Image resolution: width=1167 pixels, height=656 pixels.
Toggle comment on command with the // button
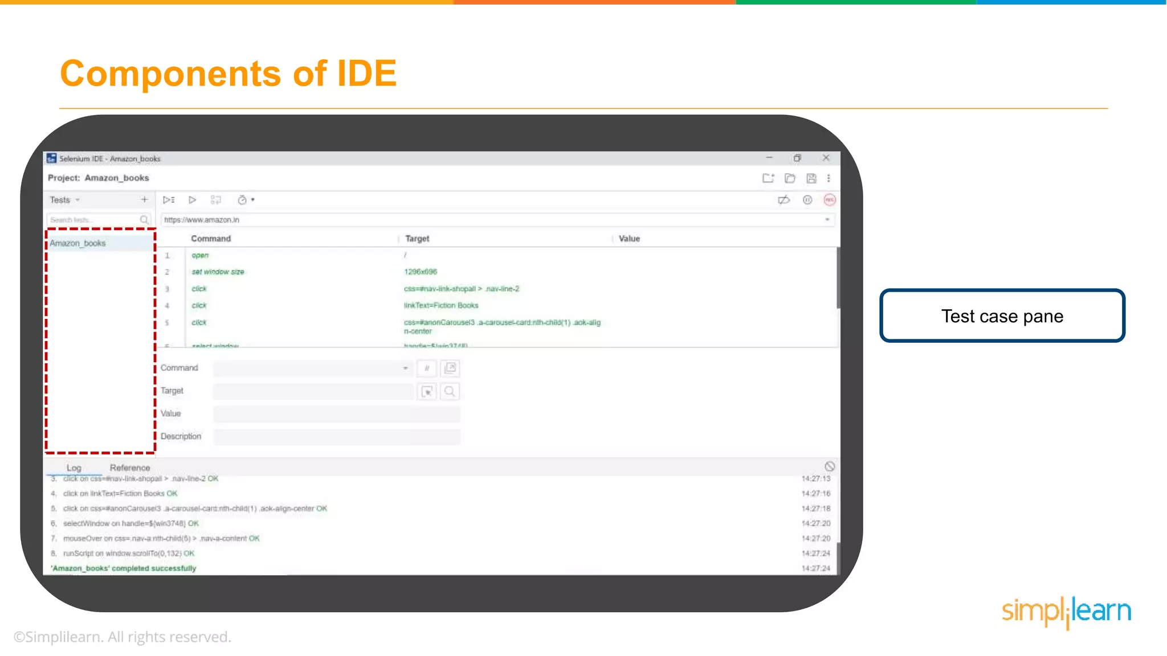point(427,368)
